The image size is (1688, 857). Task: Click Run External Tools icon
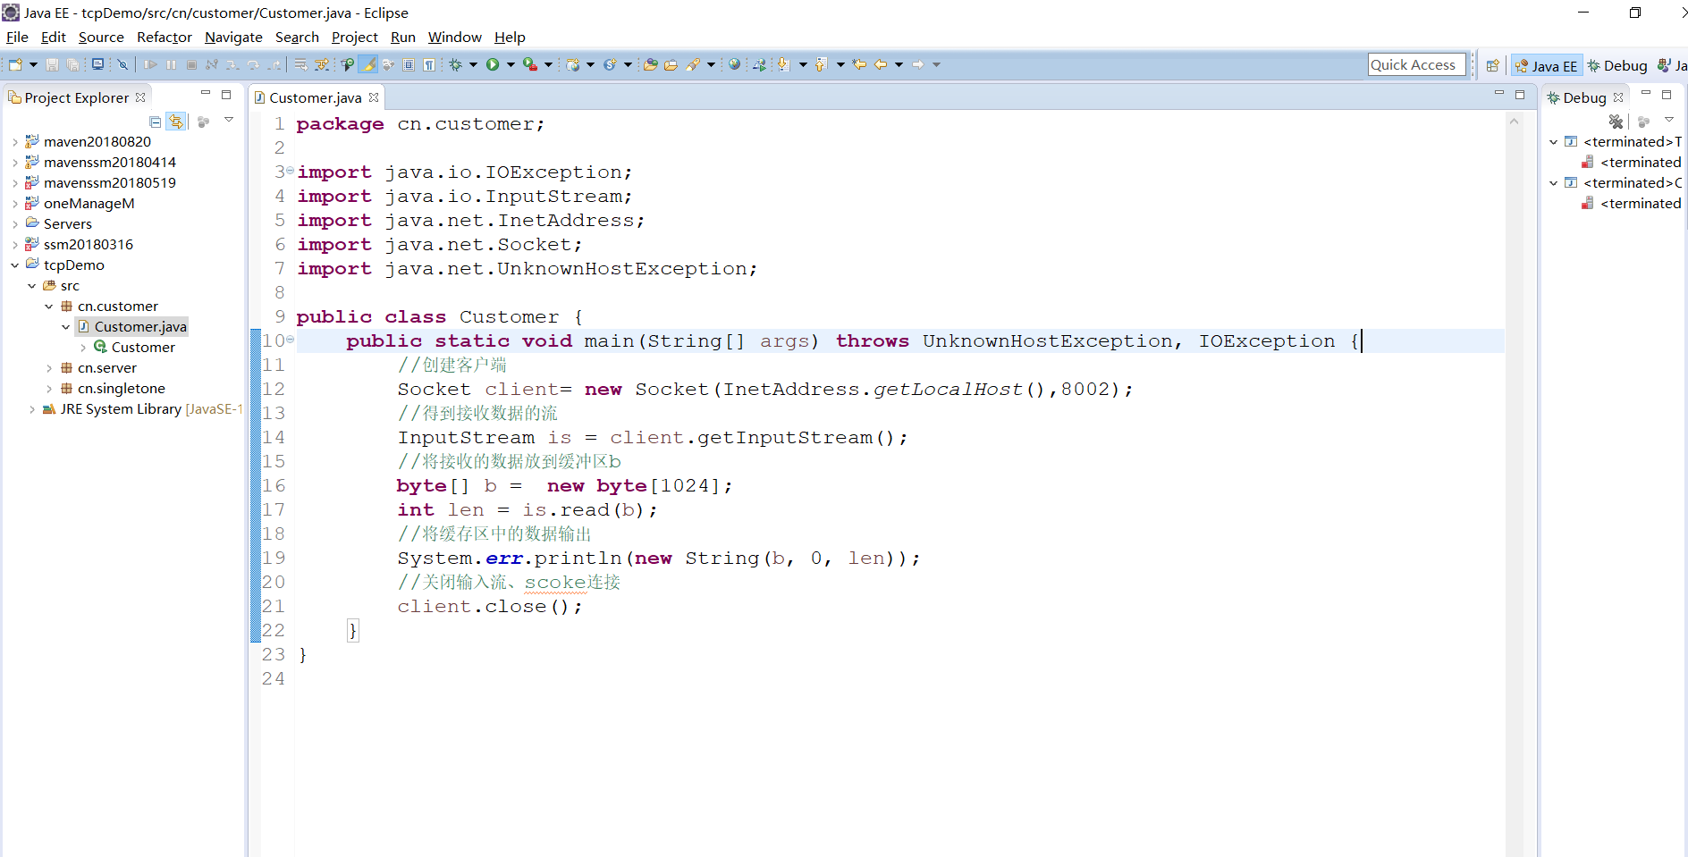[530, 64]
